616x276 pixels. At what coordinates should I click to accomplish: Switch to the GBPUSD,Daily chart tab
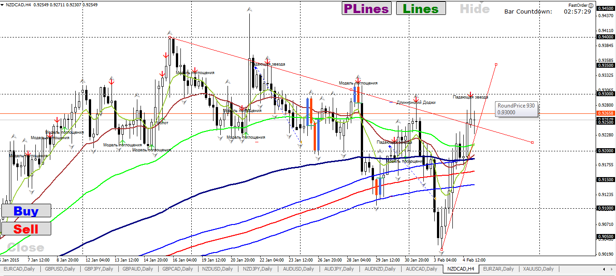(59, 269)
